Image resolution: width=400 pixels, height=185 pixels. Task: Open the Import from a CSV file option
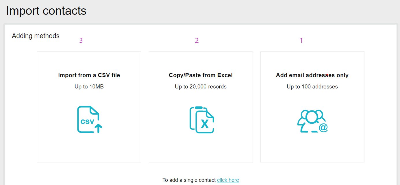[x=89, y=106]
